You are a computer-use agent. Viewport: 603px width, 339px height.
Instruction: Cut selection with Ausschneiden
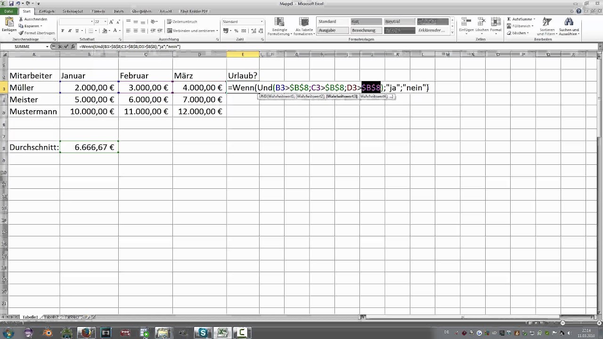point(33,19)
